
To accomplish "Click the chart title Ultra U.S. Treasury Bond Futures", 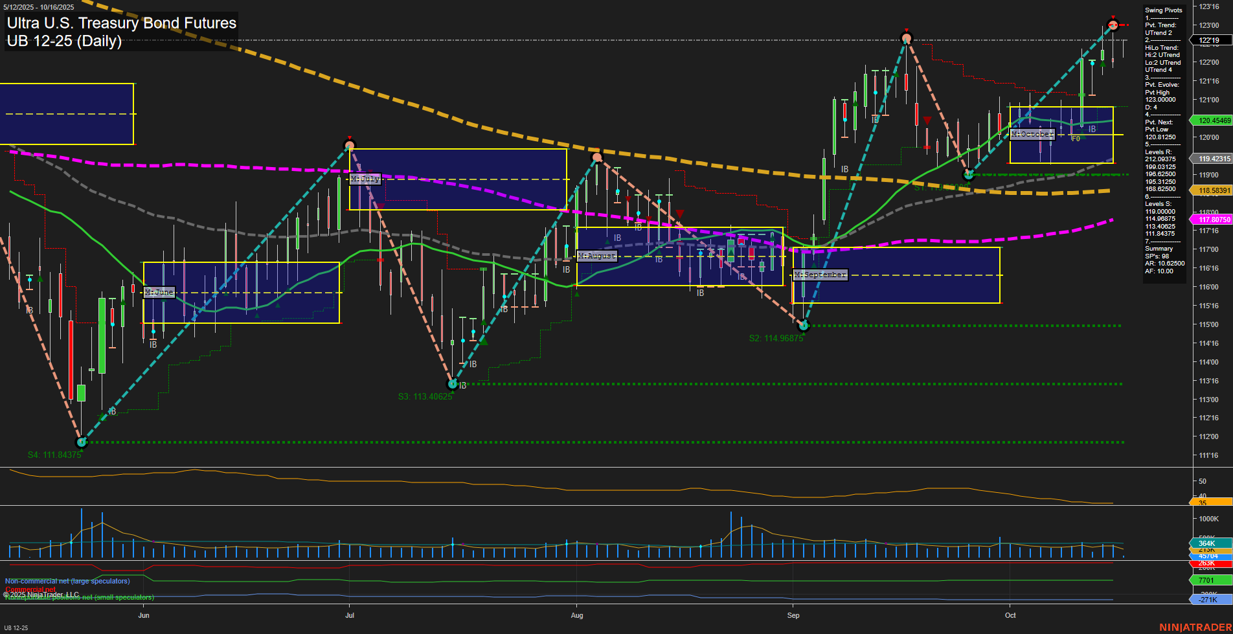I will pyautogui.click(x=122, y=23).
